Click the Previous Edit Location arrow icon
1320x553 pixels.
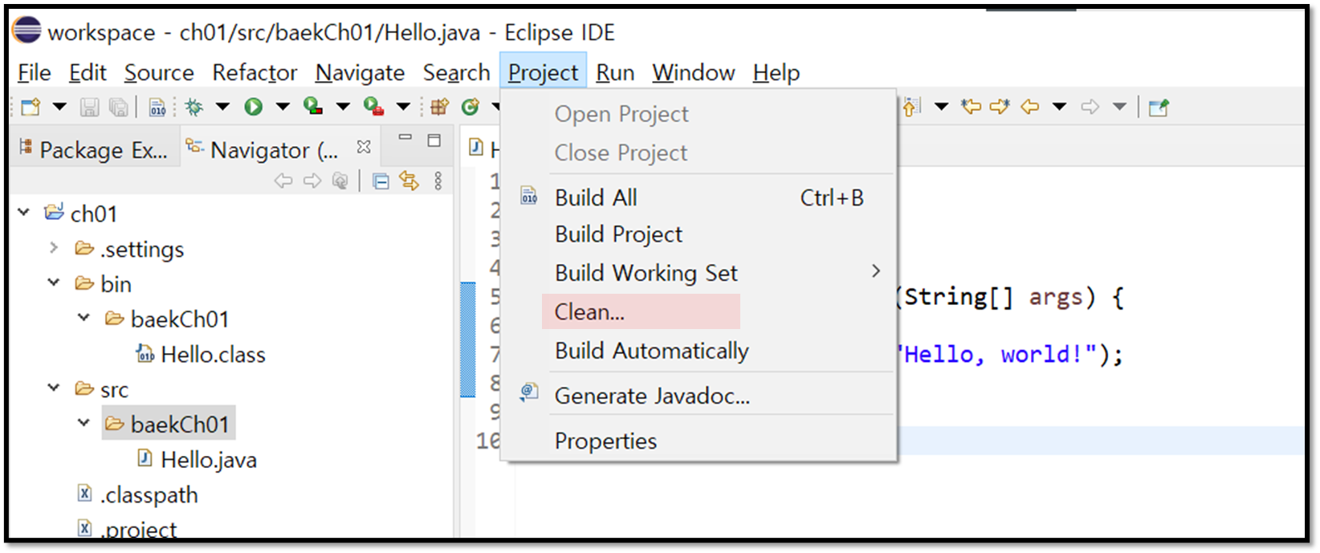pos(972,107)
